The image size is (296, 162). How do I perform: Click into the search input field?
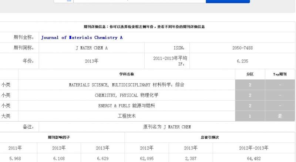(139, 1)
